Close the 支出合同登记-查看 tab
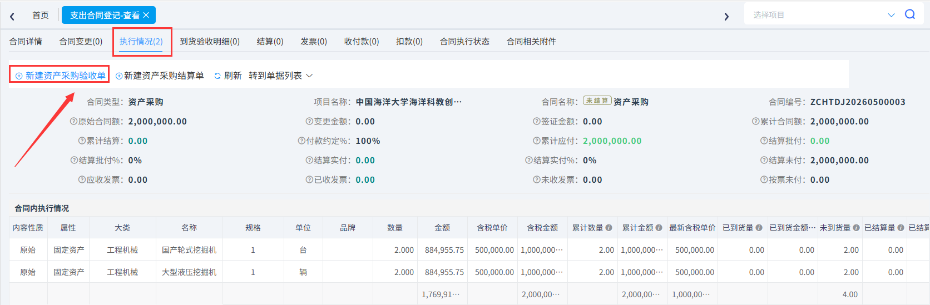 [146, 15]
